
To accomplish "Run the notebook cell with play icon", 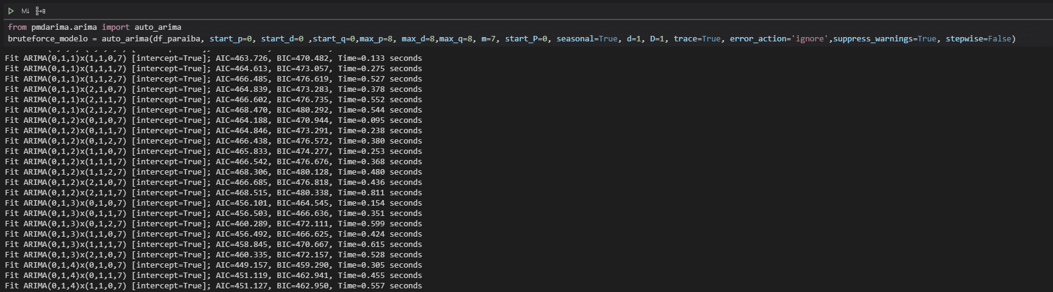I will (11, 11).
